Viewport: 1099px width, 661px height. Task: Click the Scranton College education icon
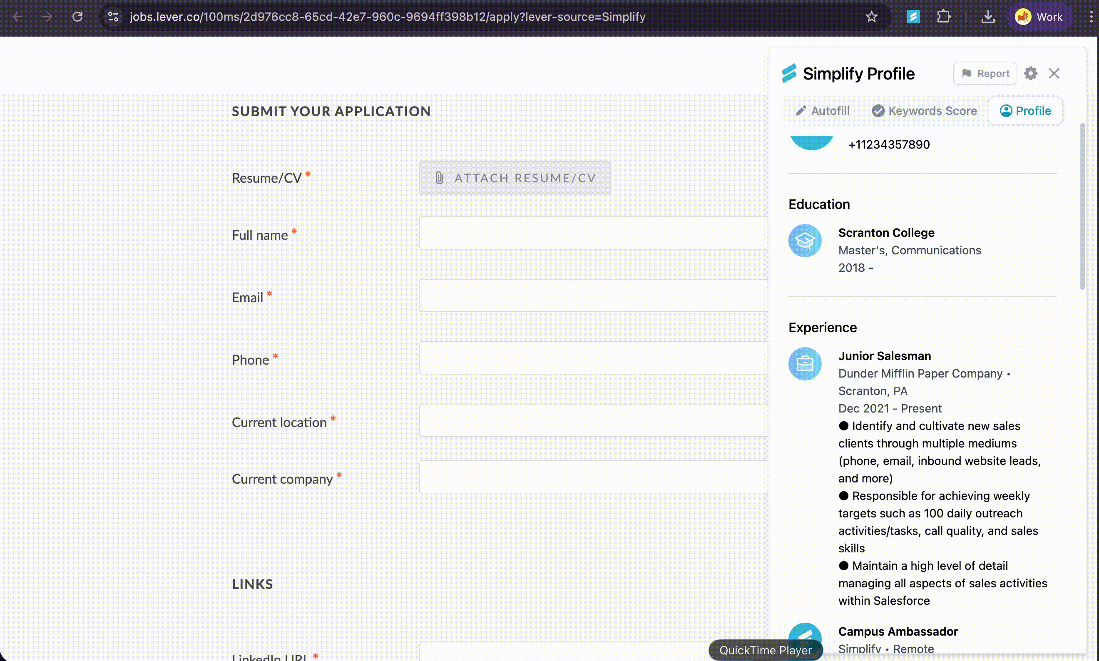[x=805, y=241]
